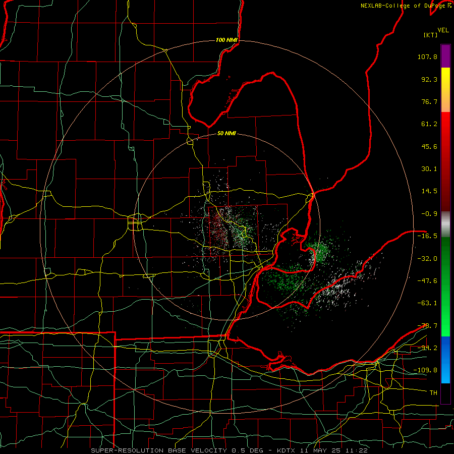454x454 pixels.
Task: Click the [KT] units label
Action: (431, 35)
